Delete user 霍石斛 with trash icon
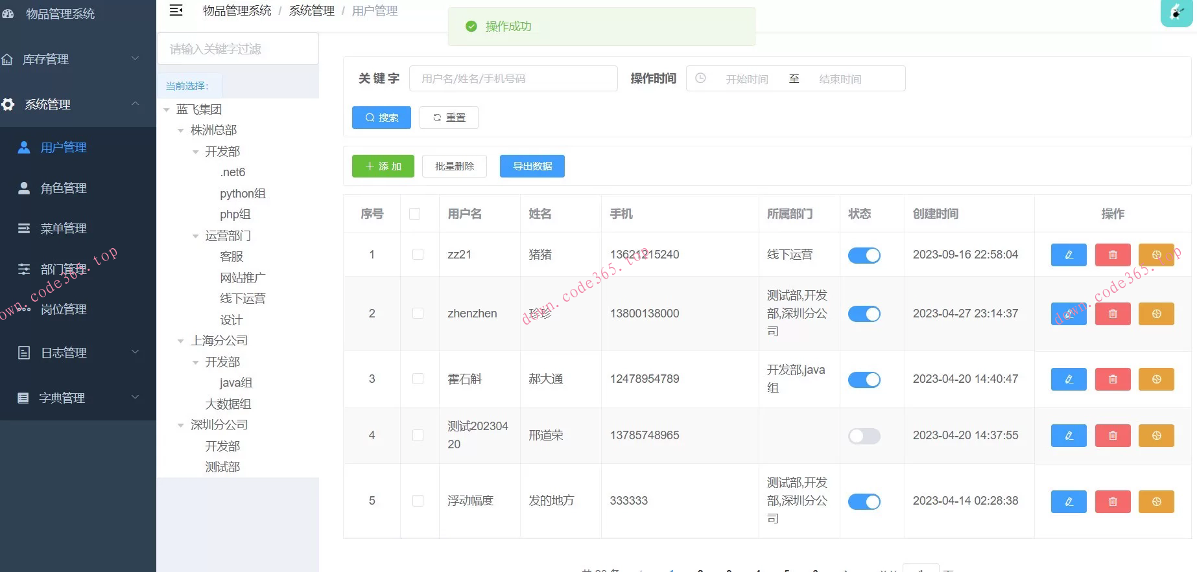This screenshot has height=572, width=1197. [1113, 379]
